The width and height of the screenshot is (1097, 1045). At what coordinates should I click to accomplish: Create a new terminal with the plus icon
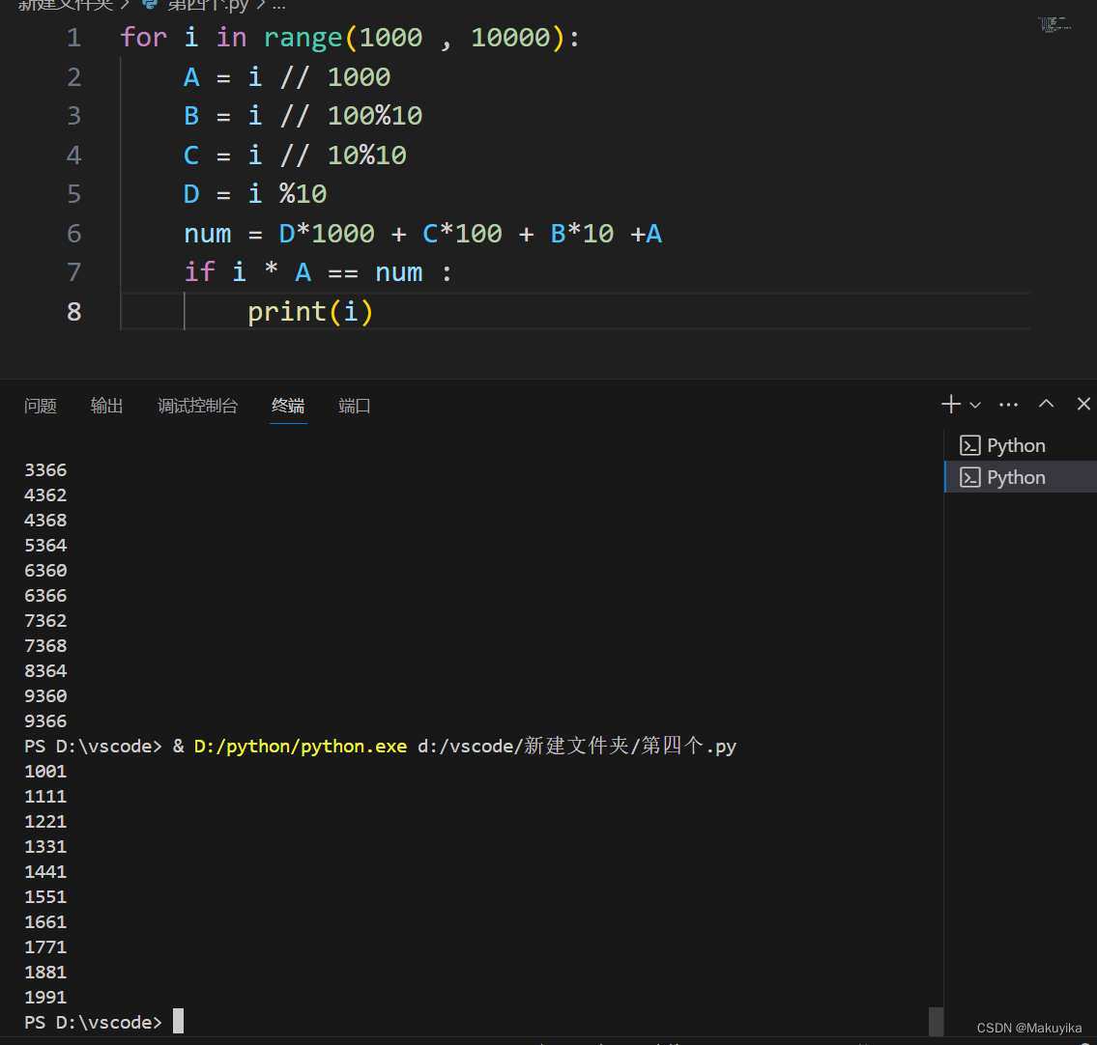(950, 404)
